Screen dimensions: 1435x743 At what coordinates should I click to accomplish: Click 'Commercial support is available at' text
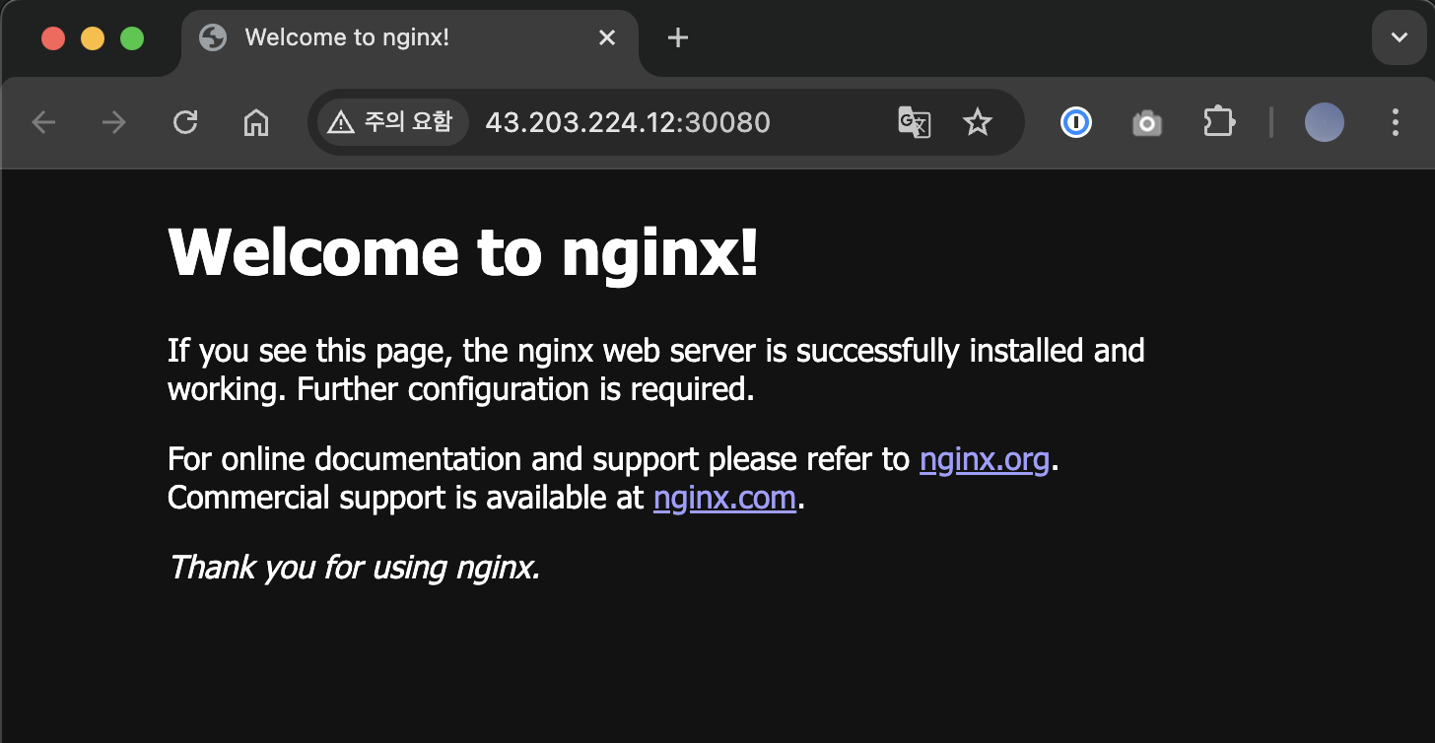point(406,499)
